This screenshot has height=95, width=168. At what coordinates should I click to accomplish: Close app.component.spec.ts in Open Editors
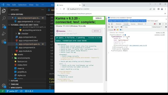click(x=13, y=18)
